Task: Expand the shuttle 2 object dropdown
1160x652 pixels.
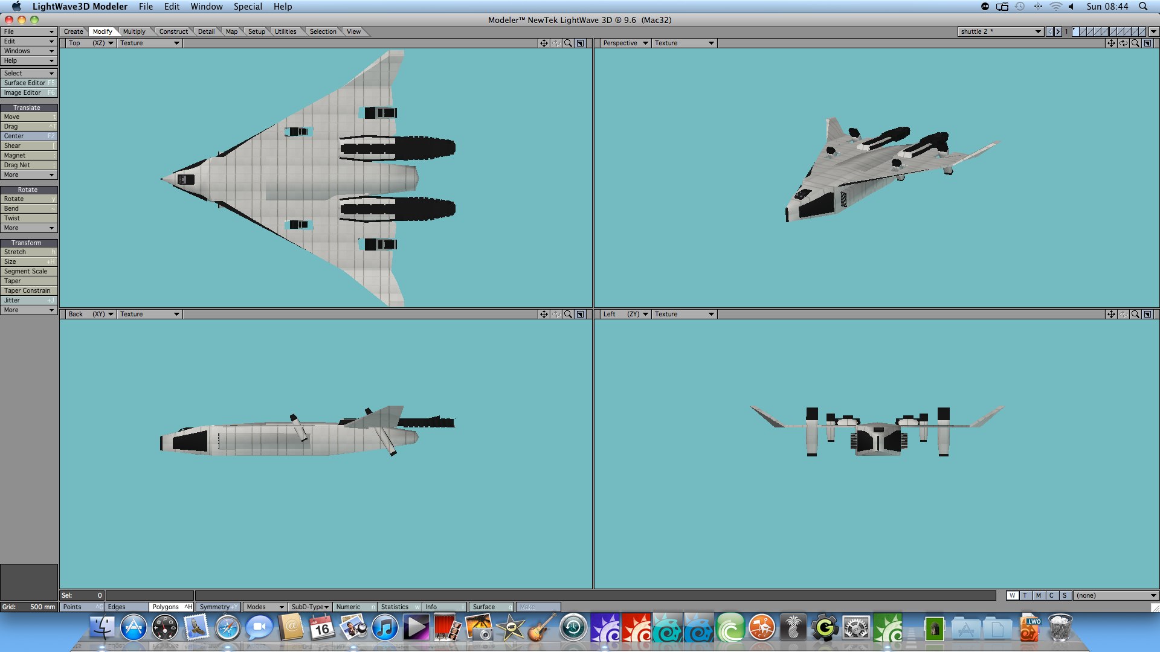Action: click(1038, 31)
